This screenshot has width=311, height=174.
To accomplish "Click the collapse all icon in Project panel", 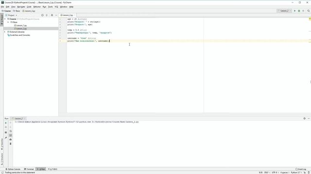I will 47,15.
